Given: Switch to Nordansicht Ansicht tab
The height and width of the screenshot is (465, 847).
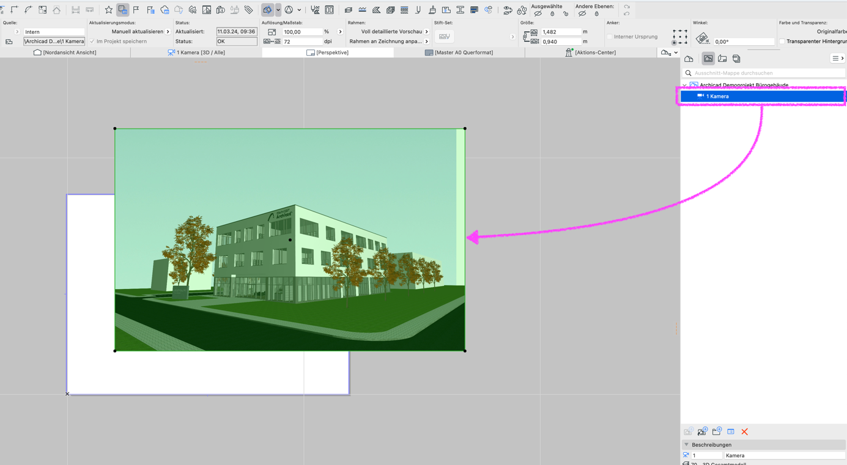Looking at the screenshot, I should (65, 53).
